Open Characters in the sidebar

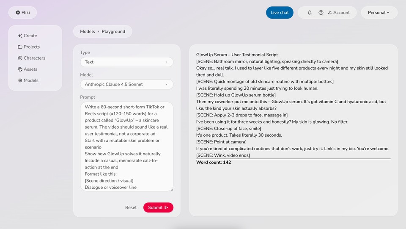point(31,58)
